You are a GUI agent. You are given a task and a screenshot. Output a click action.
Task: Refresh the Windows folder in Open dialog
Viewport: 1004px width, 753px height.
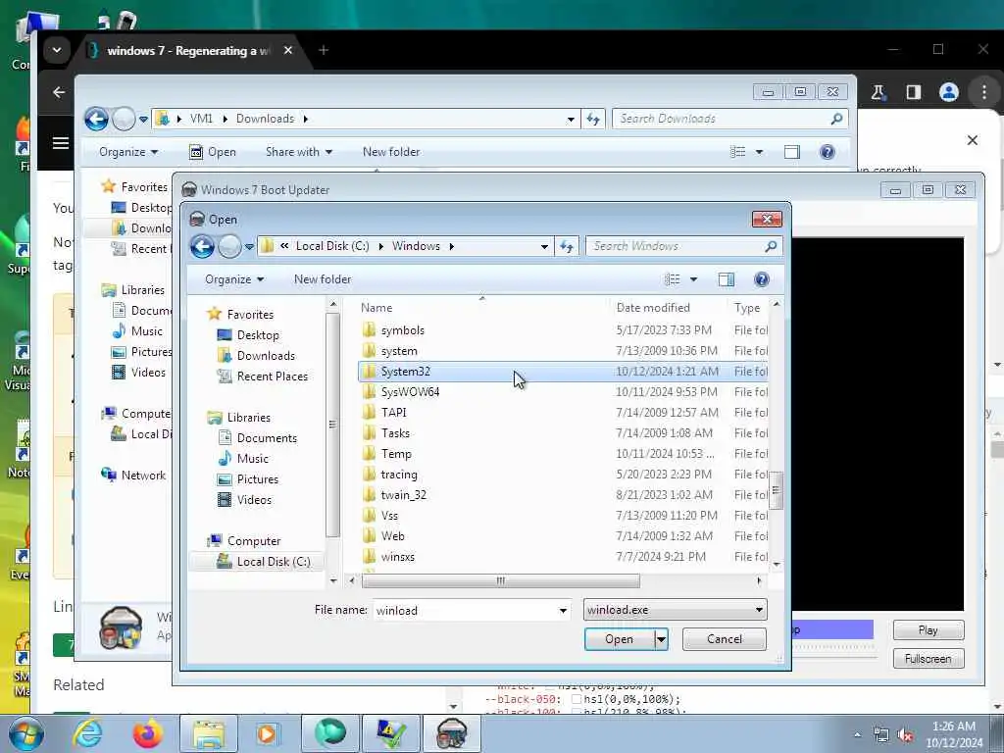click(x=567, y=246)
